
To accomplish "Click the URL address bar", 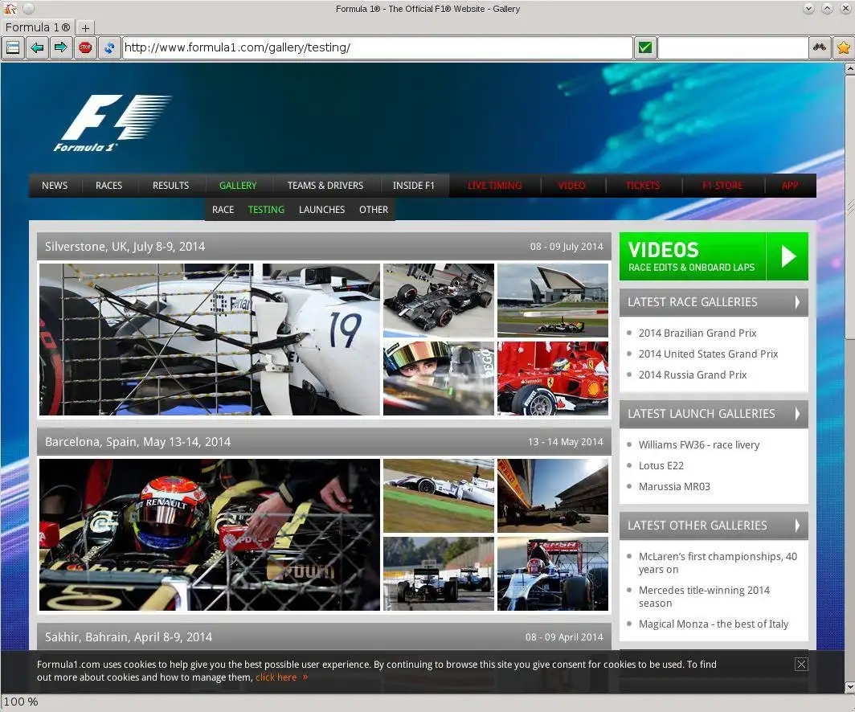I will point(378,48).
